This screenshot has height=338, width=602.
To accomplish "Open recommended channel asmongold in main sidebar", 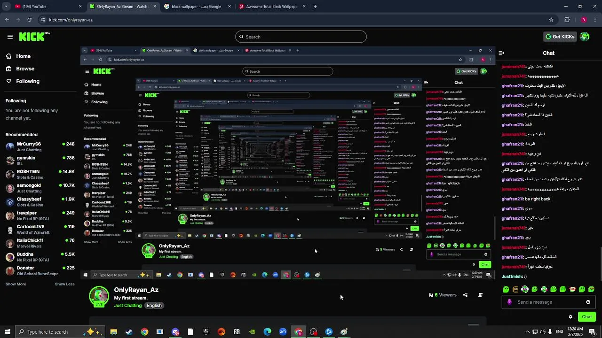I will click(40, 188).
